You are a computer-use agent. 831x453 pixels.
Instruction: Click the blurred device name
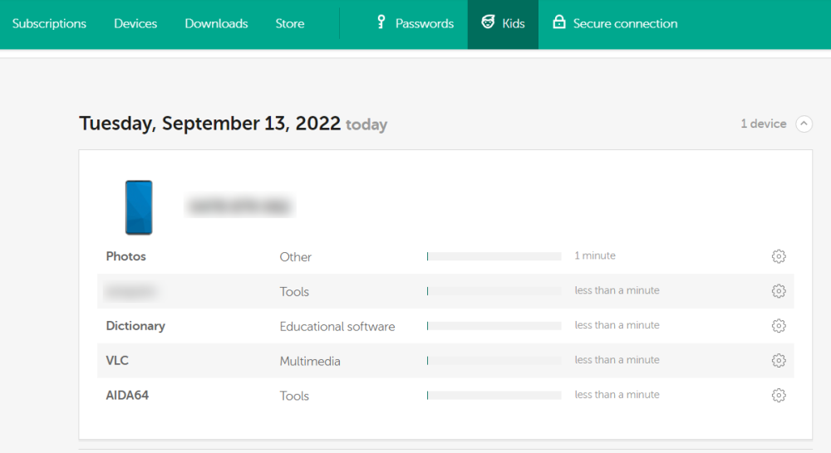[239, 205]
